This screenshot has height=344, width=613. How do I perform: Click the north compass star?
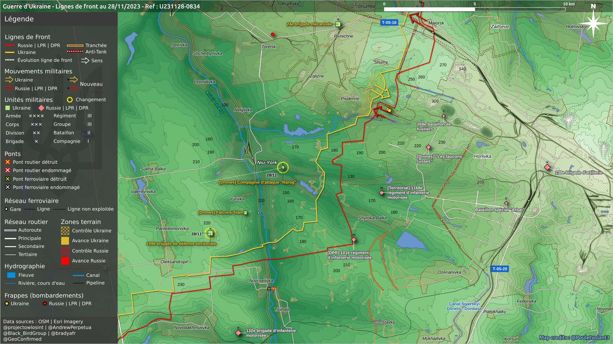click(x=594, y=23)
